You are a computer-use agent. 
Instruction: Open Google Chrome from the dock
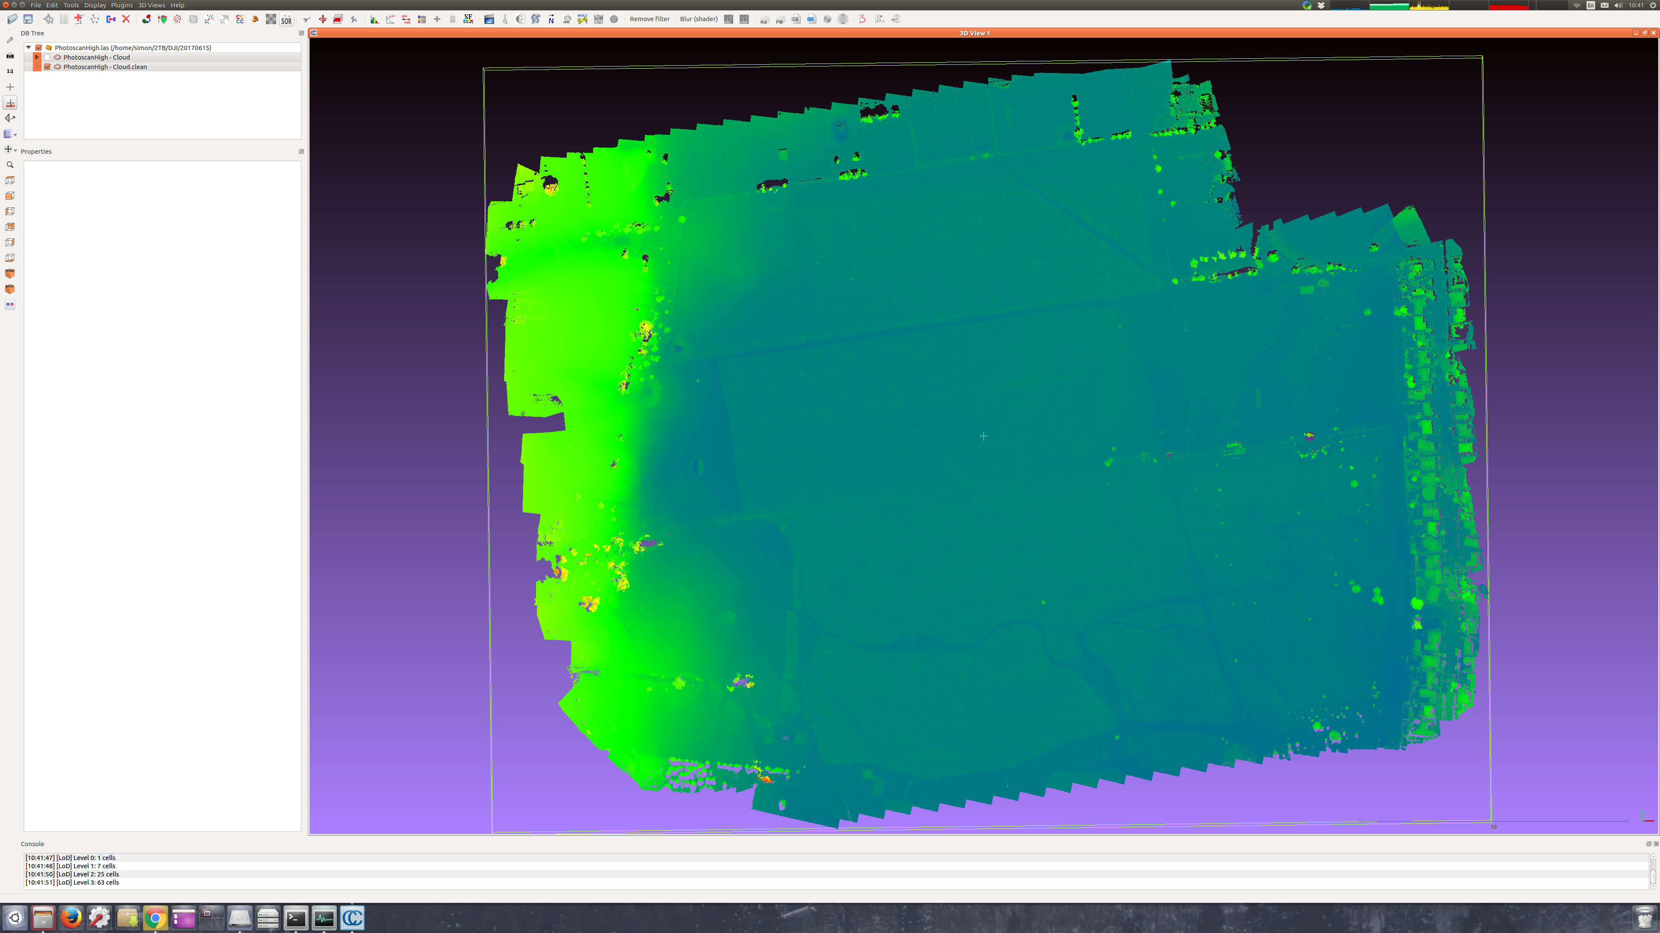coord(155,918)
